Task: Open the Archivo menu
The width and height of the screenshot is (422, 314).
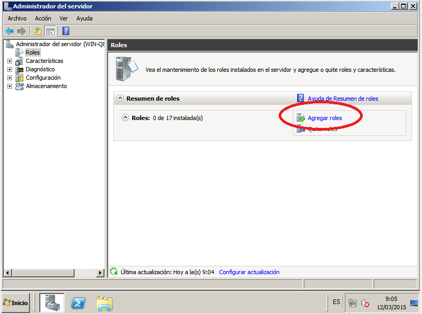Action: pos(17,18)
